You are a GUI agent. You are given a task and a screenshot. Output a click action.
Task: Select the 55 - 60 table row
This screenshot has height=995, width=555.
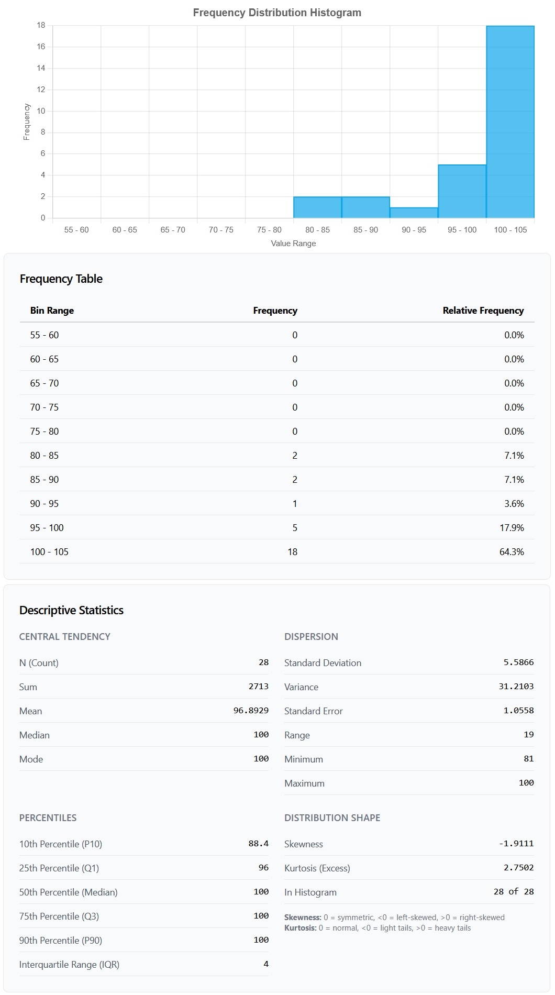tap(276, 335)
